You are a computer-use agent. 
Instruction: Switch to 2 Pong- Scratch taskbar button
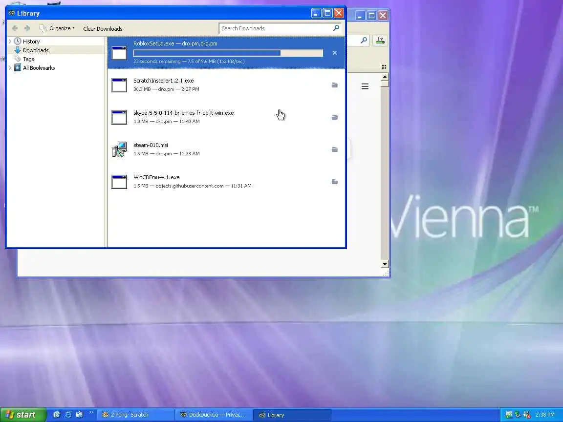pos(136,415)
